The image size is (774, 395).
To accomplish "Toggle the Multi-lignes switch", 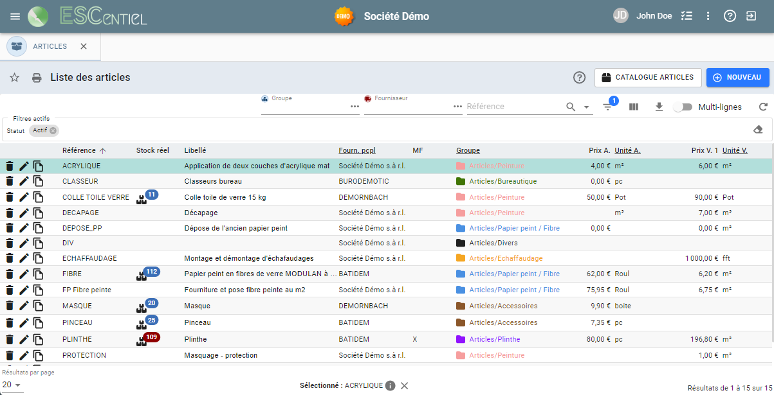I will coord(682,107).
